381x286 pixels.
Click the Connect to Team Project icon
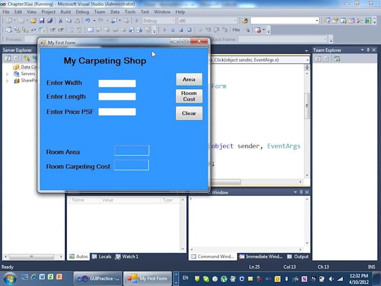pyautogui.click(x=337, y=59)
